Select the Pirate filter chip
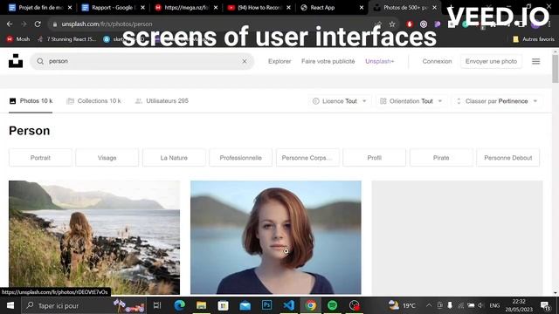This screenshot has width=559, height=314. [441, 158]
